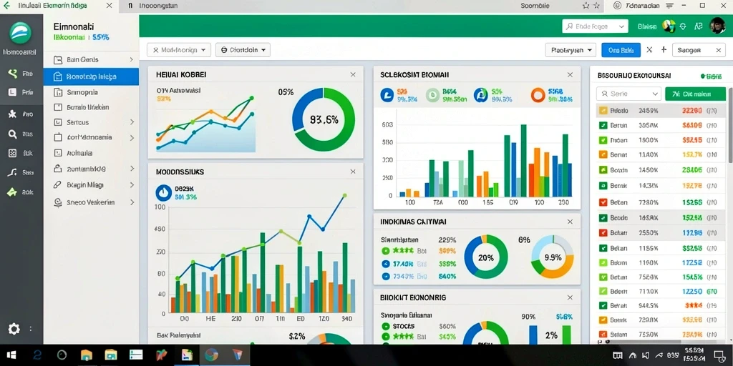Expand the 'Sertcus' sidebar item chevron
The height and width of the screenshot is (366, 733).
132,122
